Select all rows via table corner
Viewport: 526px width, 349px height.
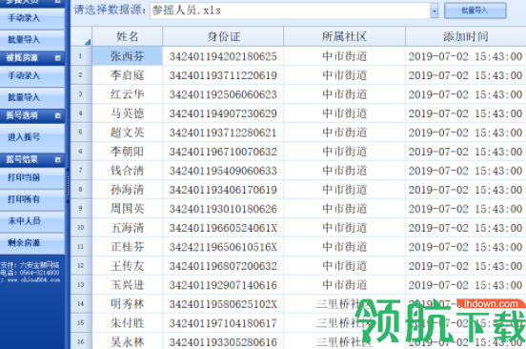pos(81,36)
